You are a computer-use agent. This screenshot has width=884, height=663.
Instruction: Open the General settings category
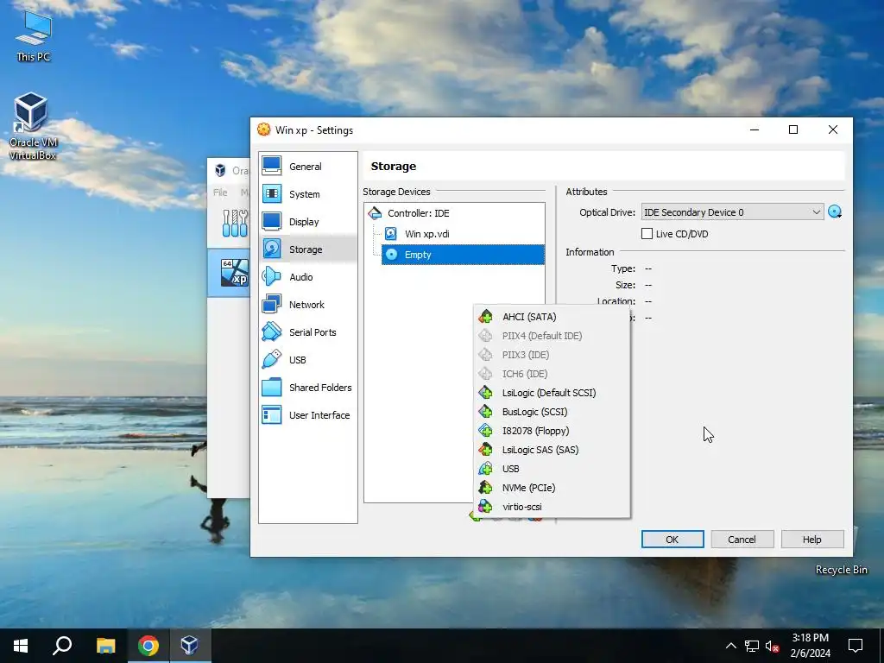coord(308,167)
